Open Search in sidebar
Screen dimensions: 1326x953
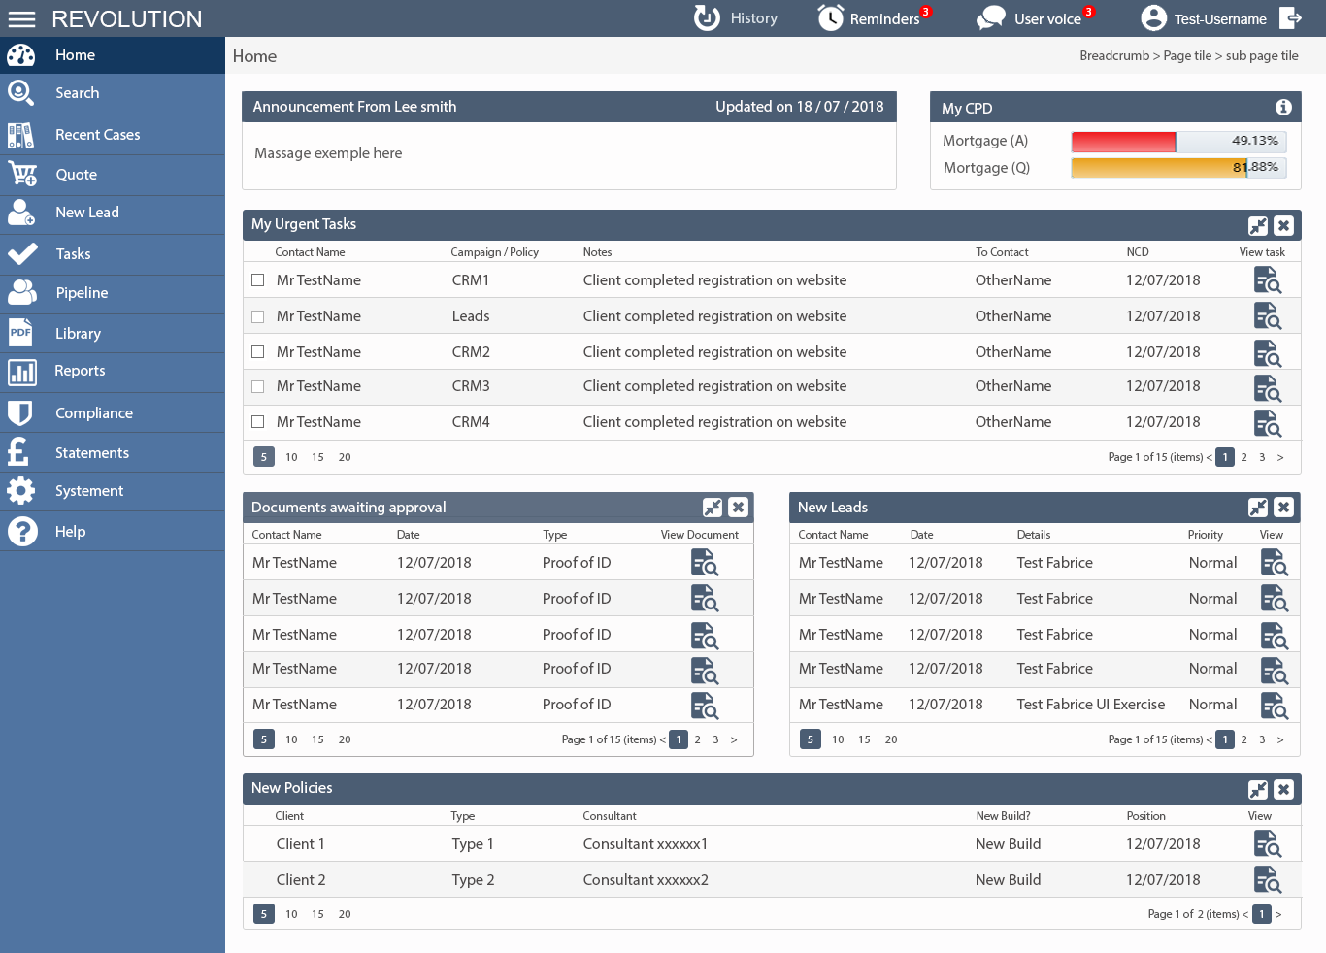pyautogui.click(x=113, y=93)
